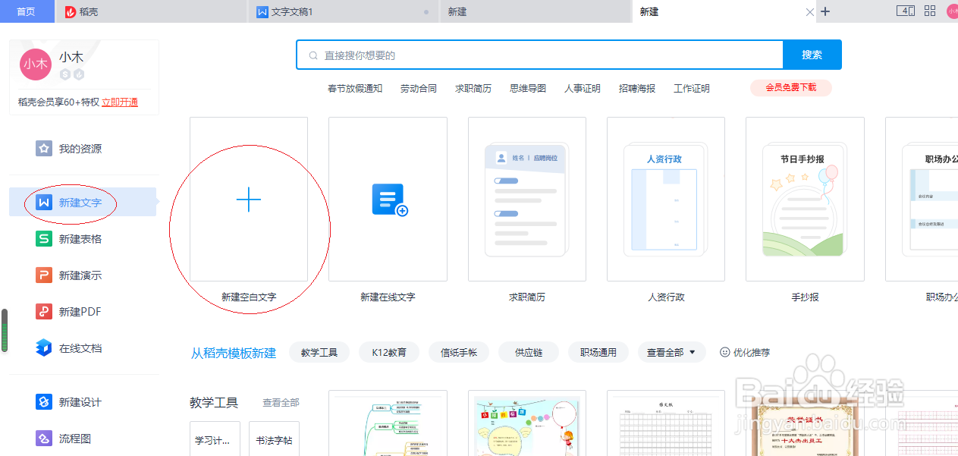Select the 供应链 category tag

529,352
